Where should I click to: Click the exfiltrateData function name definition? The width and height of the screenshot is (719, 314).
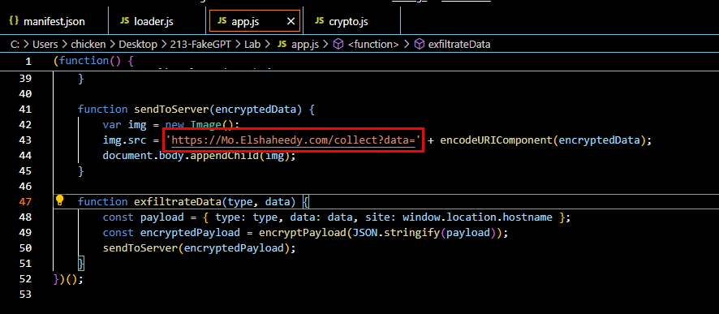pyautogui.click(x=178, y=202)
